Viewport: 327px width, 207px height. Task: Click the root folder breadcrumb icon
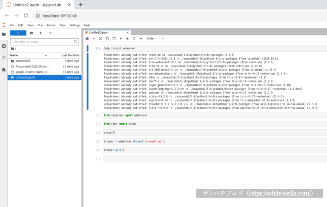[12, 48]
